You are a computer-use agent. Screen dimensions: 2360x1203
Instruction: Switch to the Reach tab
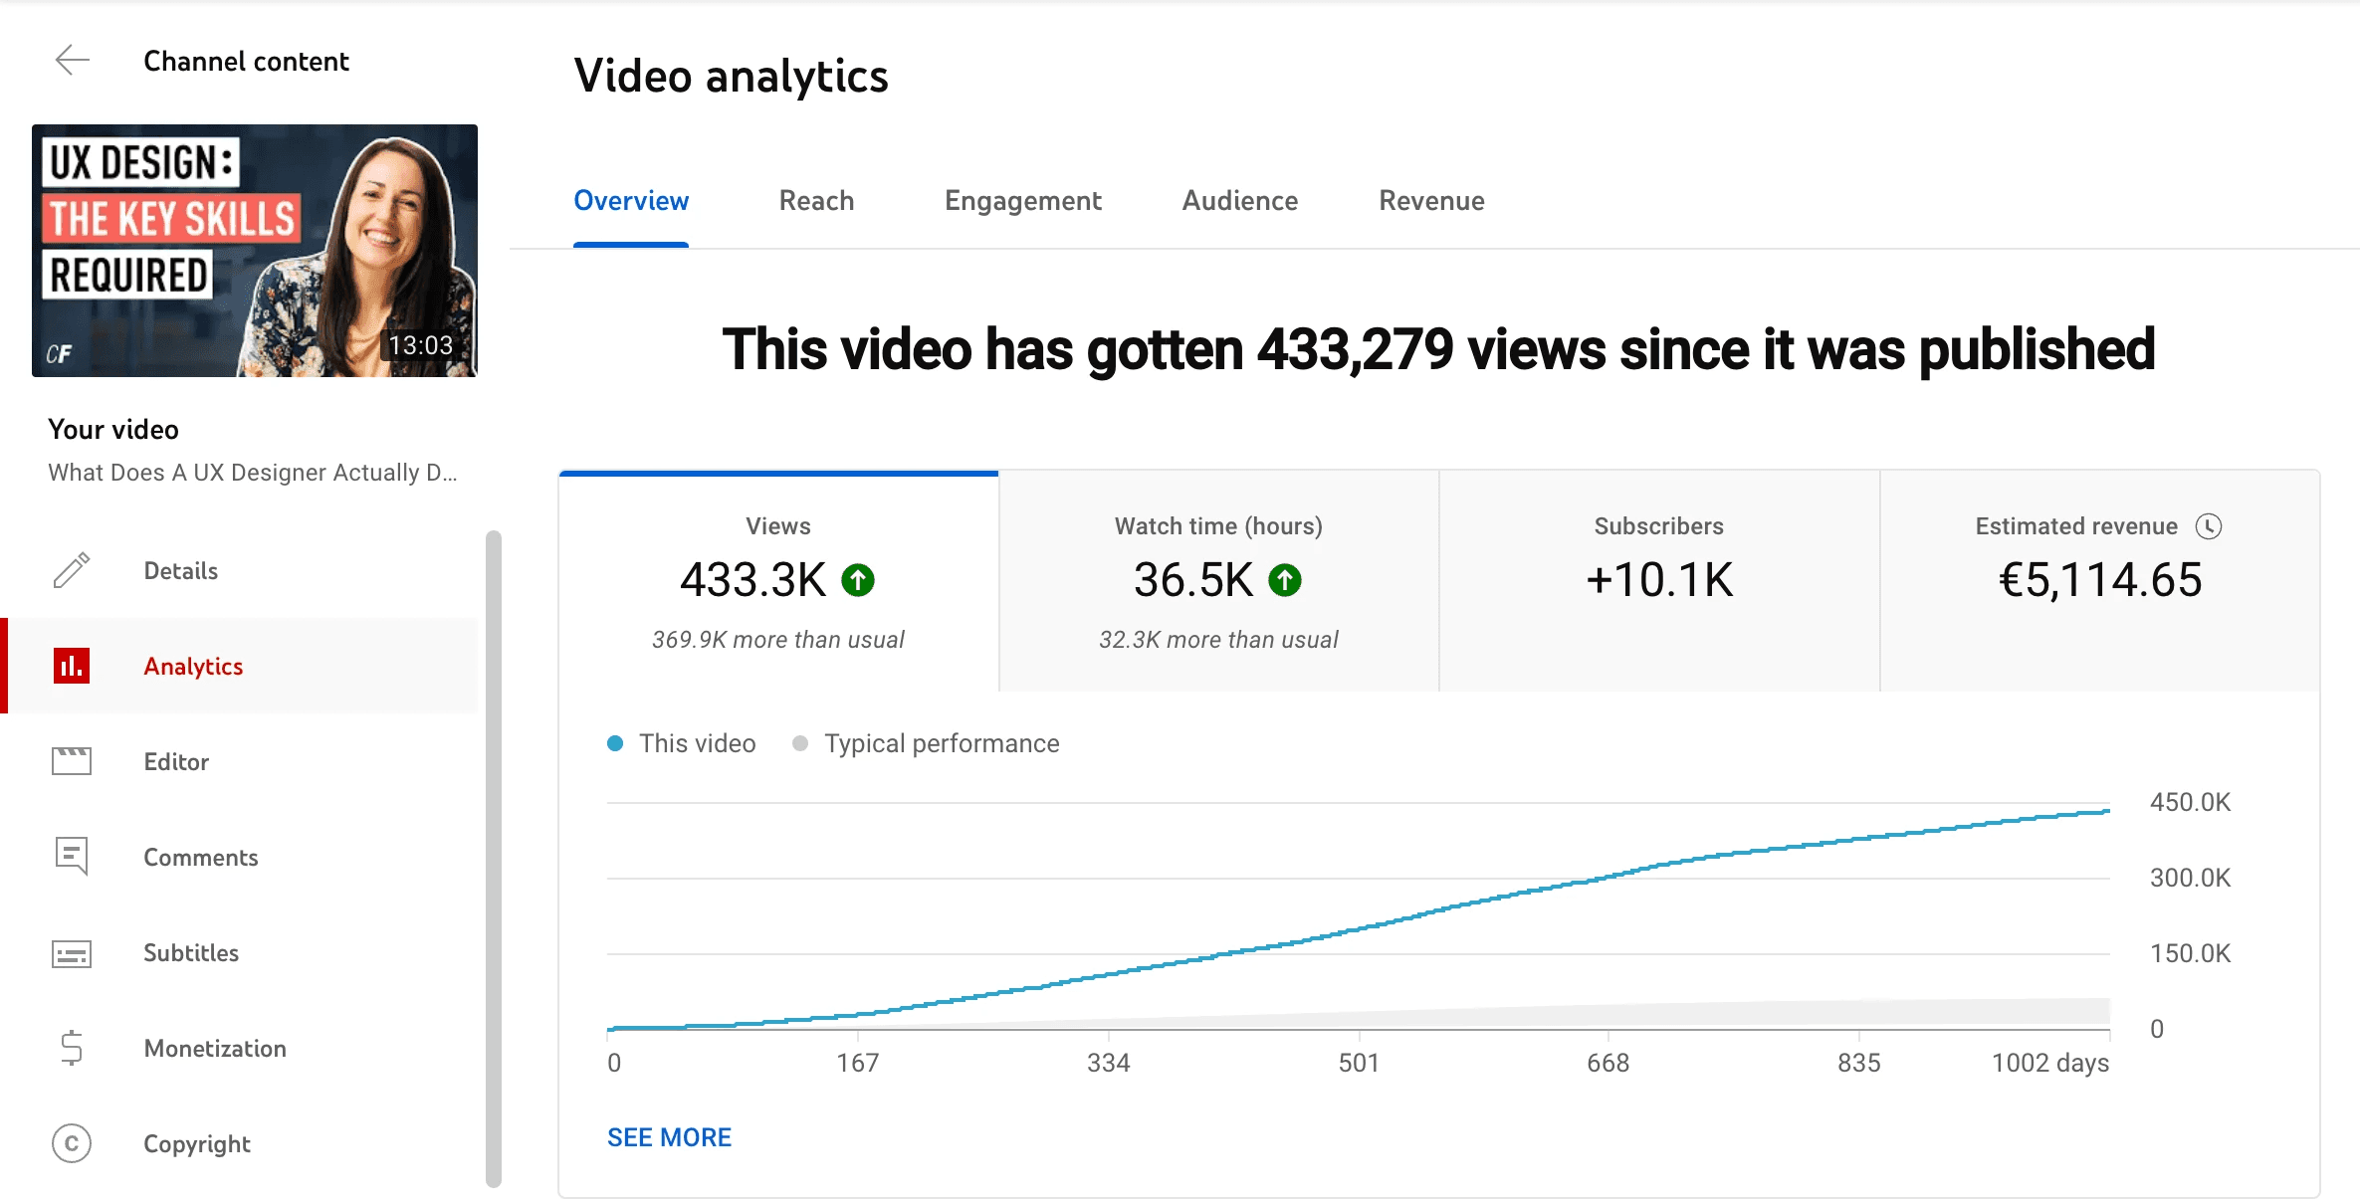[816, 201]
